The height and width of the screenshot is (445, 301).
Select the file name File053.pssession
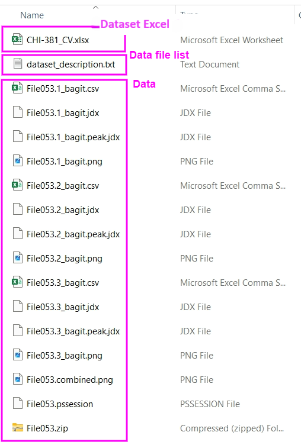[x=60, y=404]
